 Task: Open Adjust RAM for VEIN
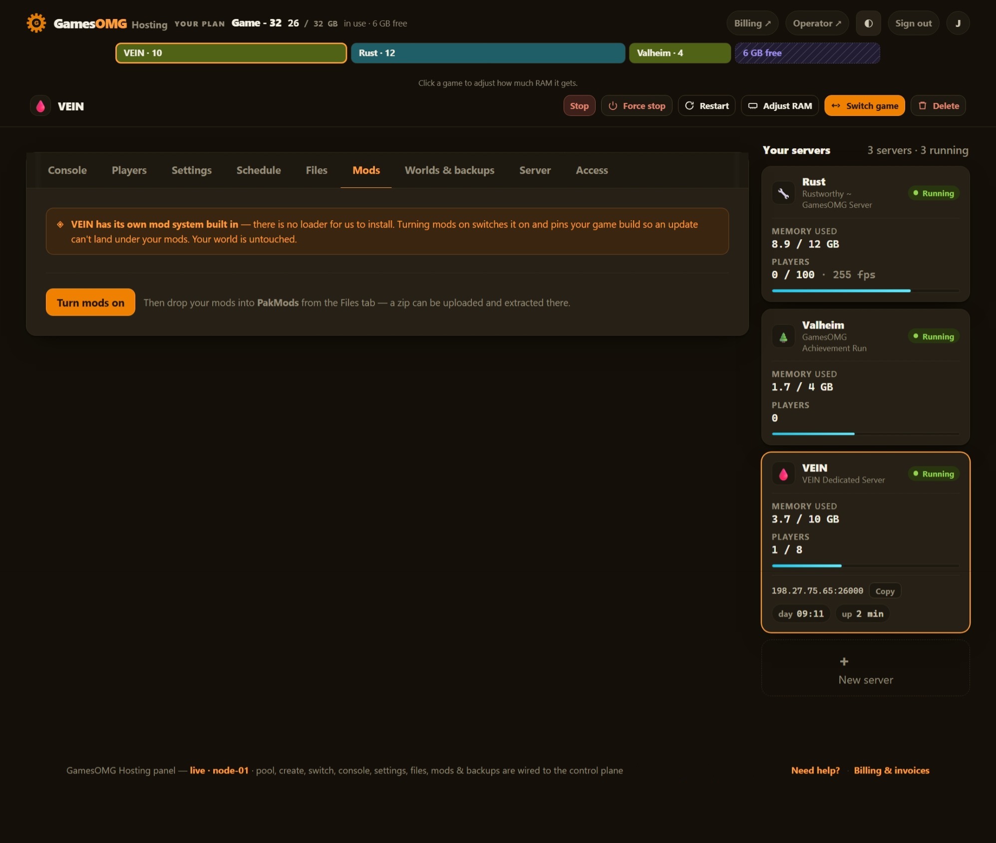780,106
